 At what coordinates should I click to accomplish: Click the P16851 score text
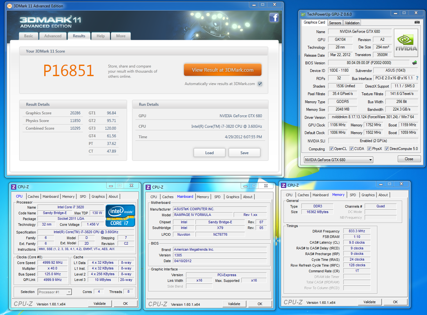[69, 71]
